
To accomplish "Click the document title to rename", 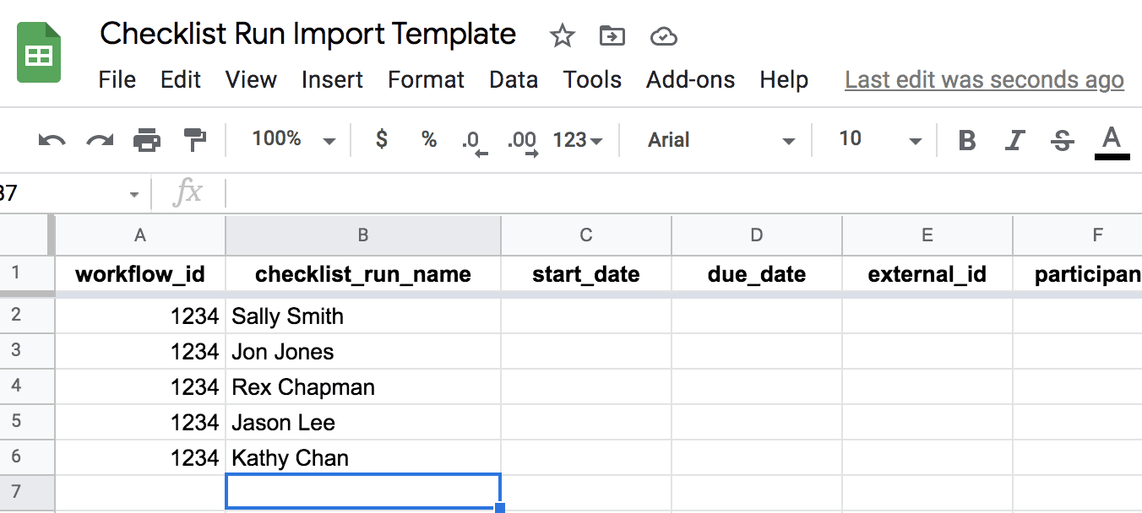I will [308, 34].
